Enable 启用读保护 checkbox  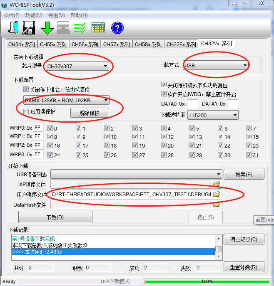[26, 111]
